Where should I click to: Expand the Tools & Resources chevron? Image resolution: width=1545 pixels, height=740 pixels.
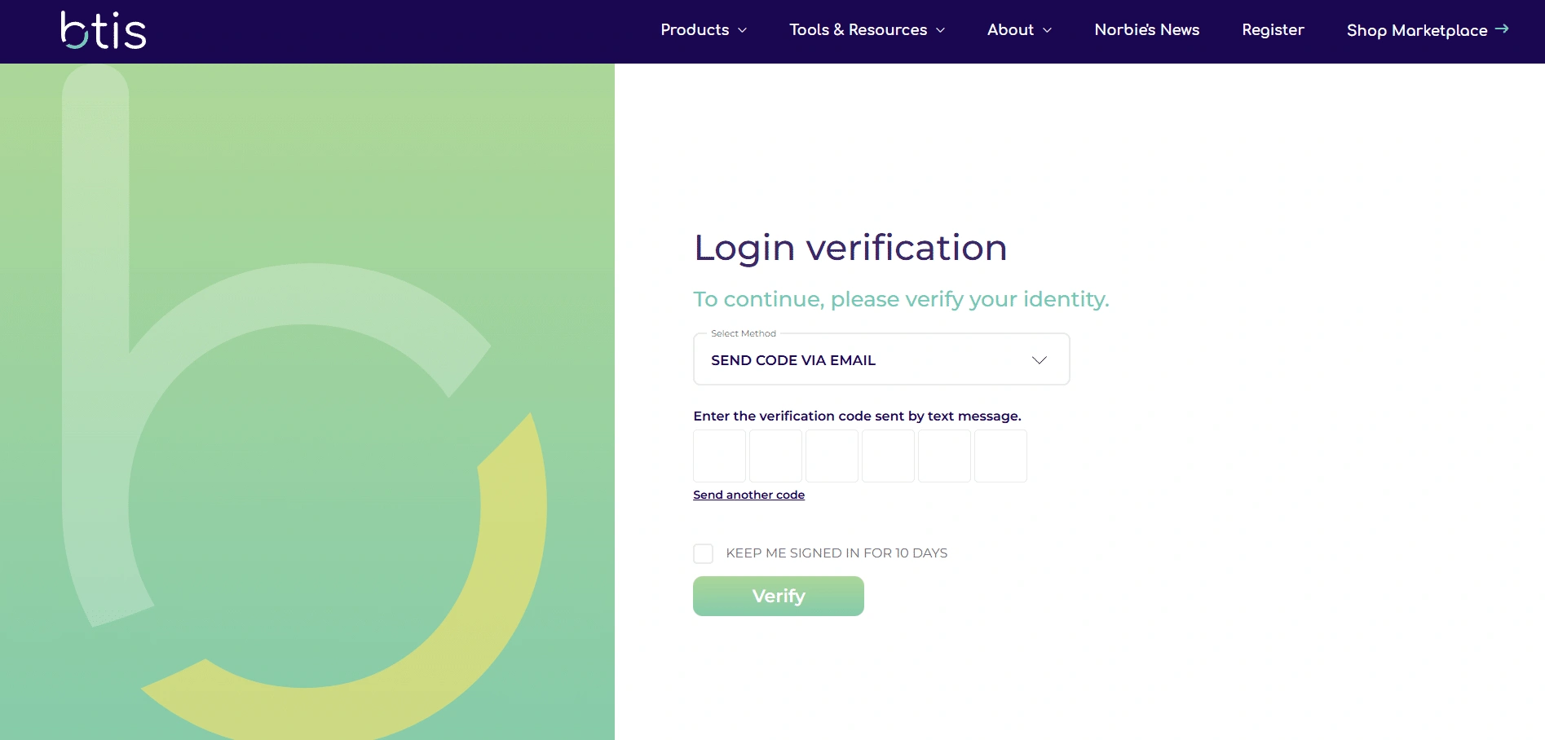(x=940, y=30)
